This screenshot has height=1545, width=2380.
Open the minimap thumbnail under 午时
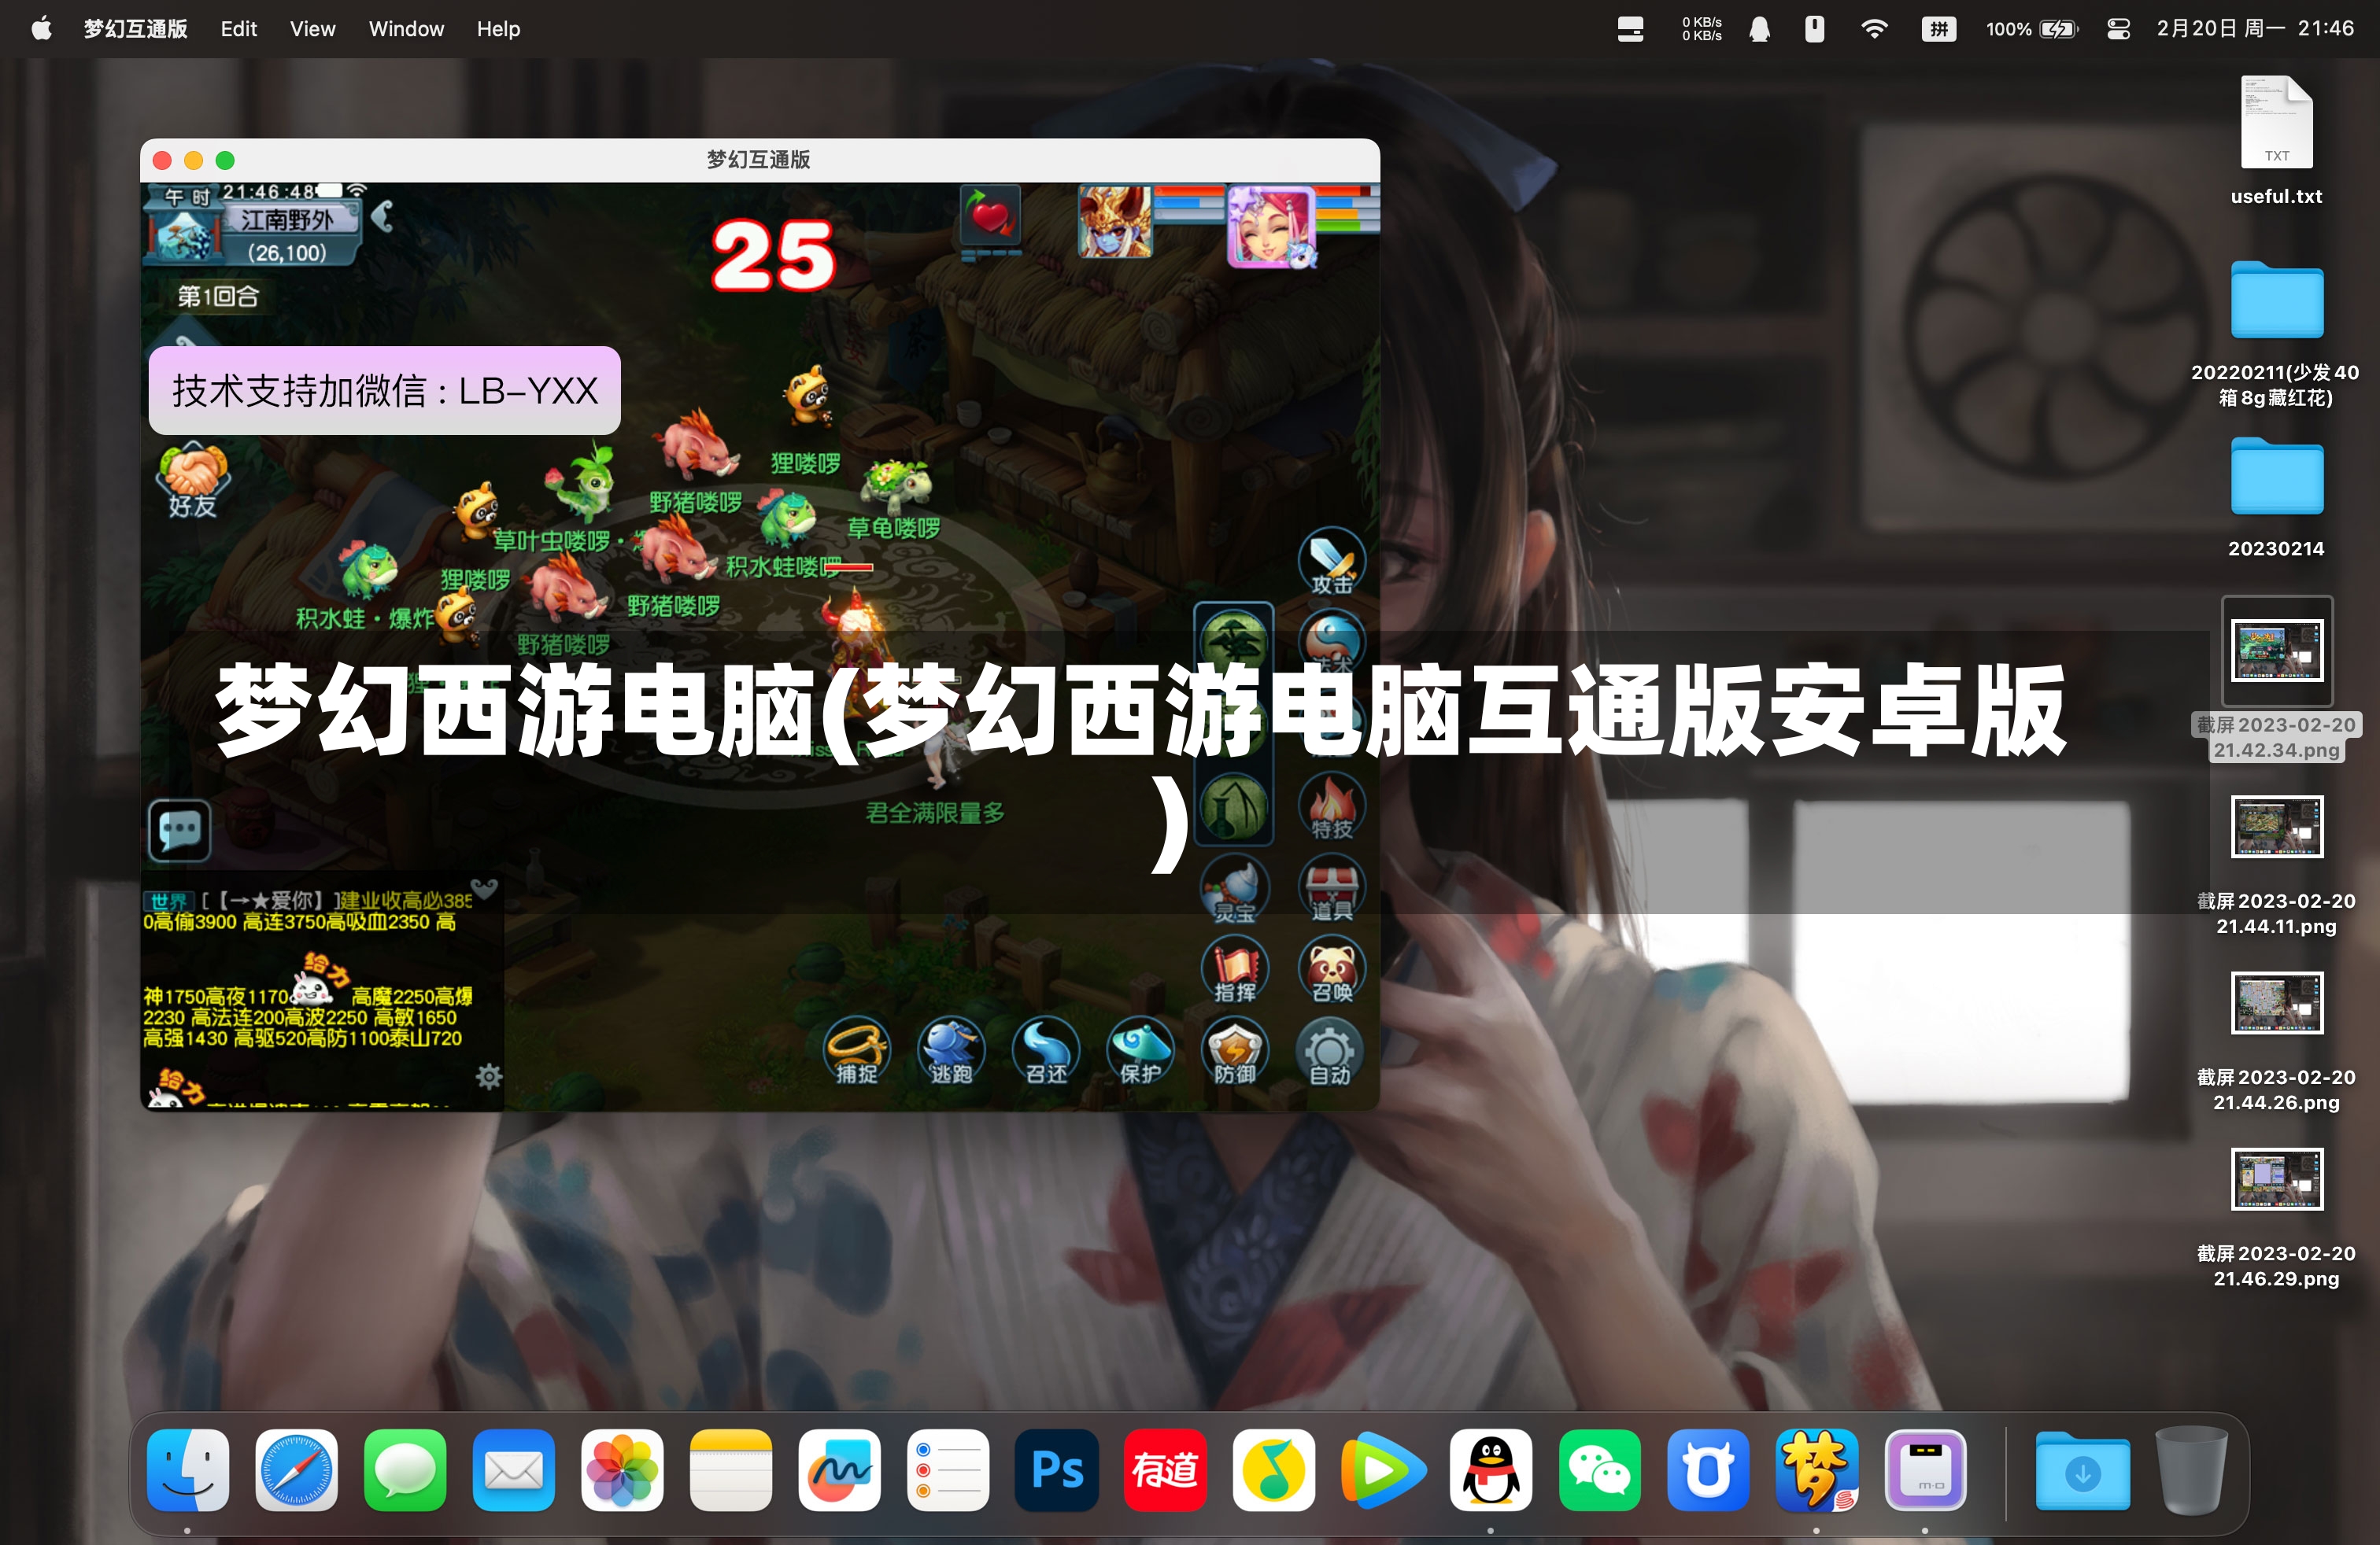[186, 235]
